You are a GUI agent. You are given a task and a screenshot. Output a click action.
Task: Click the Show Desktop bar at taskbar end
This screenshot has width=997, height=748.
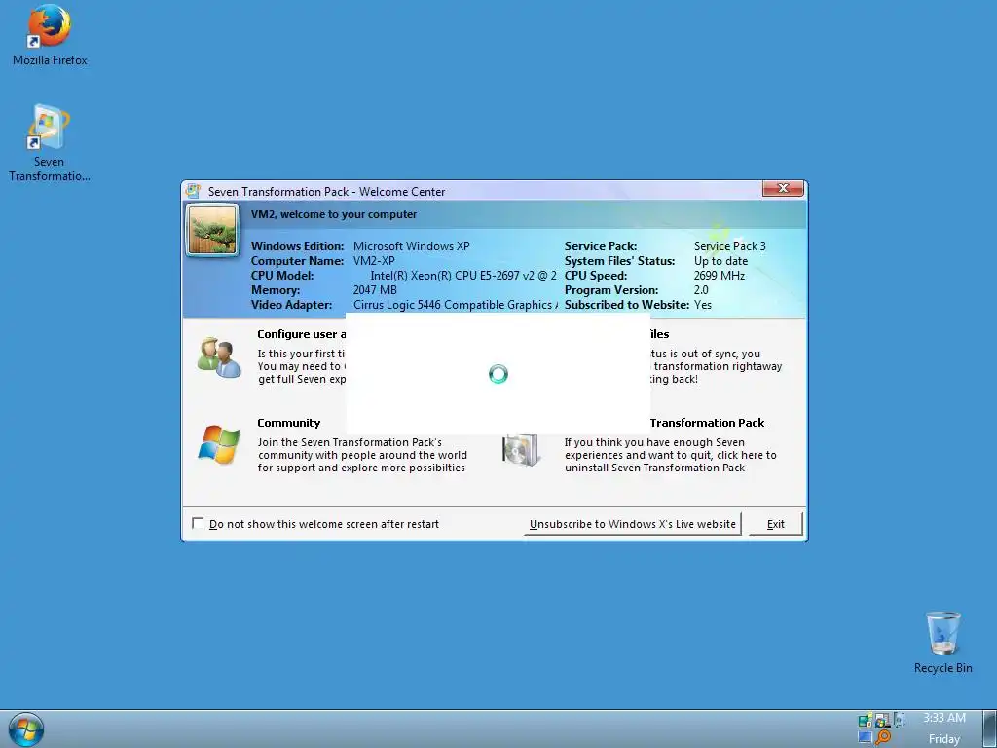point(989,729)
